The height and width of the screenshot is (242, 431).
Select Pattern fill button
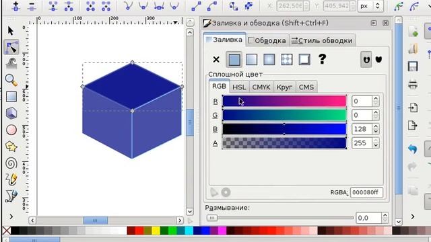[x=287, y=59]
